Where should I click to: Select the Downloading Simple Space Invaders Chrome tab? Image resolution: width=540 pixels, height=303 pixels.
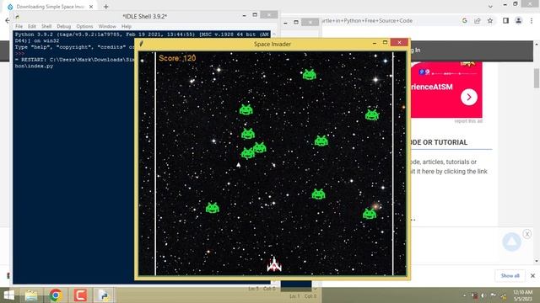(50, 7)
